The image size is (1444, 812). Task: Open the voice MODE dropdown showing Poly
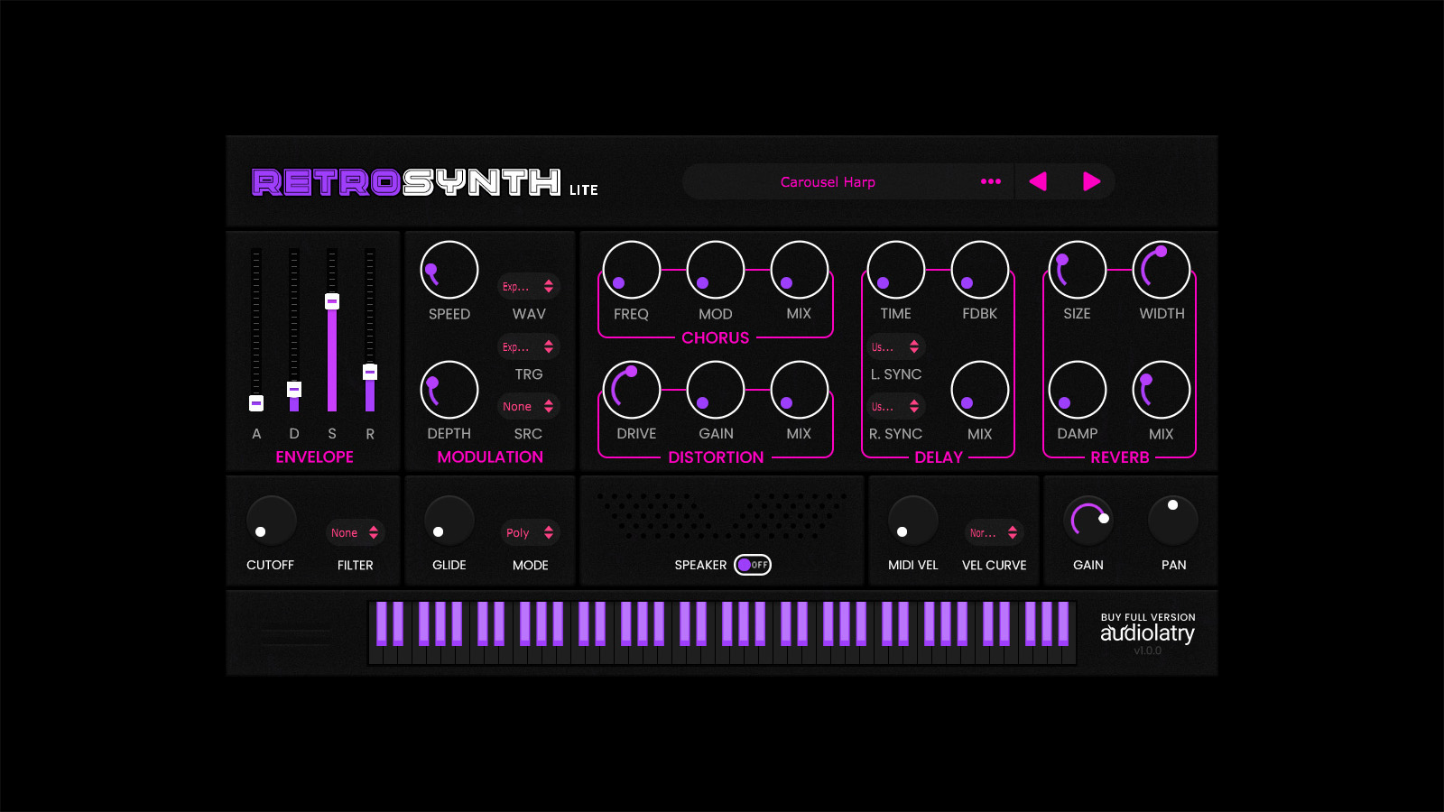[x=530, y=532]
